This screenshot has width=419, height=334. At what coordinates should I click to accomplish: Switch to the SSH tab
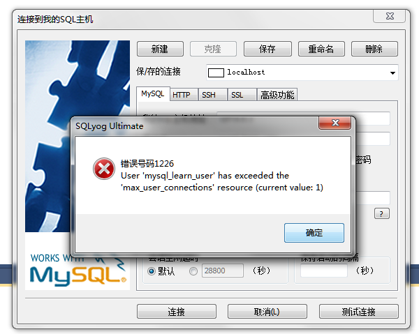coord(209,95)
